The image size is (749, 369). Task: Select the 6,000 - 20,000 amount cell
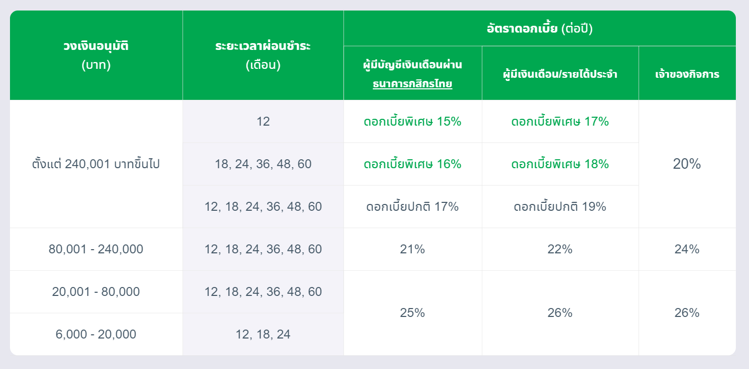point(96,334)
